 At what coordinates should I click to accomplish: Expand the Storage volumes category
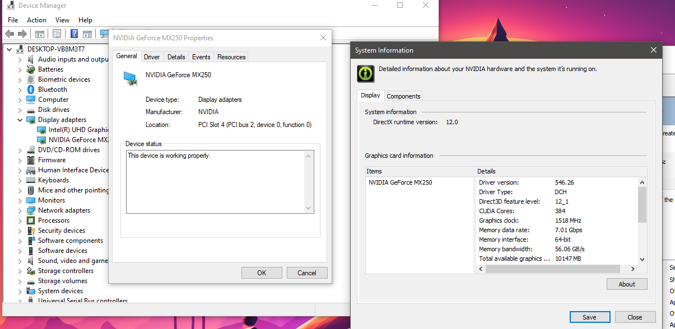[20, 281]
